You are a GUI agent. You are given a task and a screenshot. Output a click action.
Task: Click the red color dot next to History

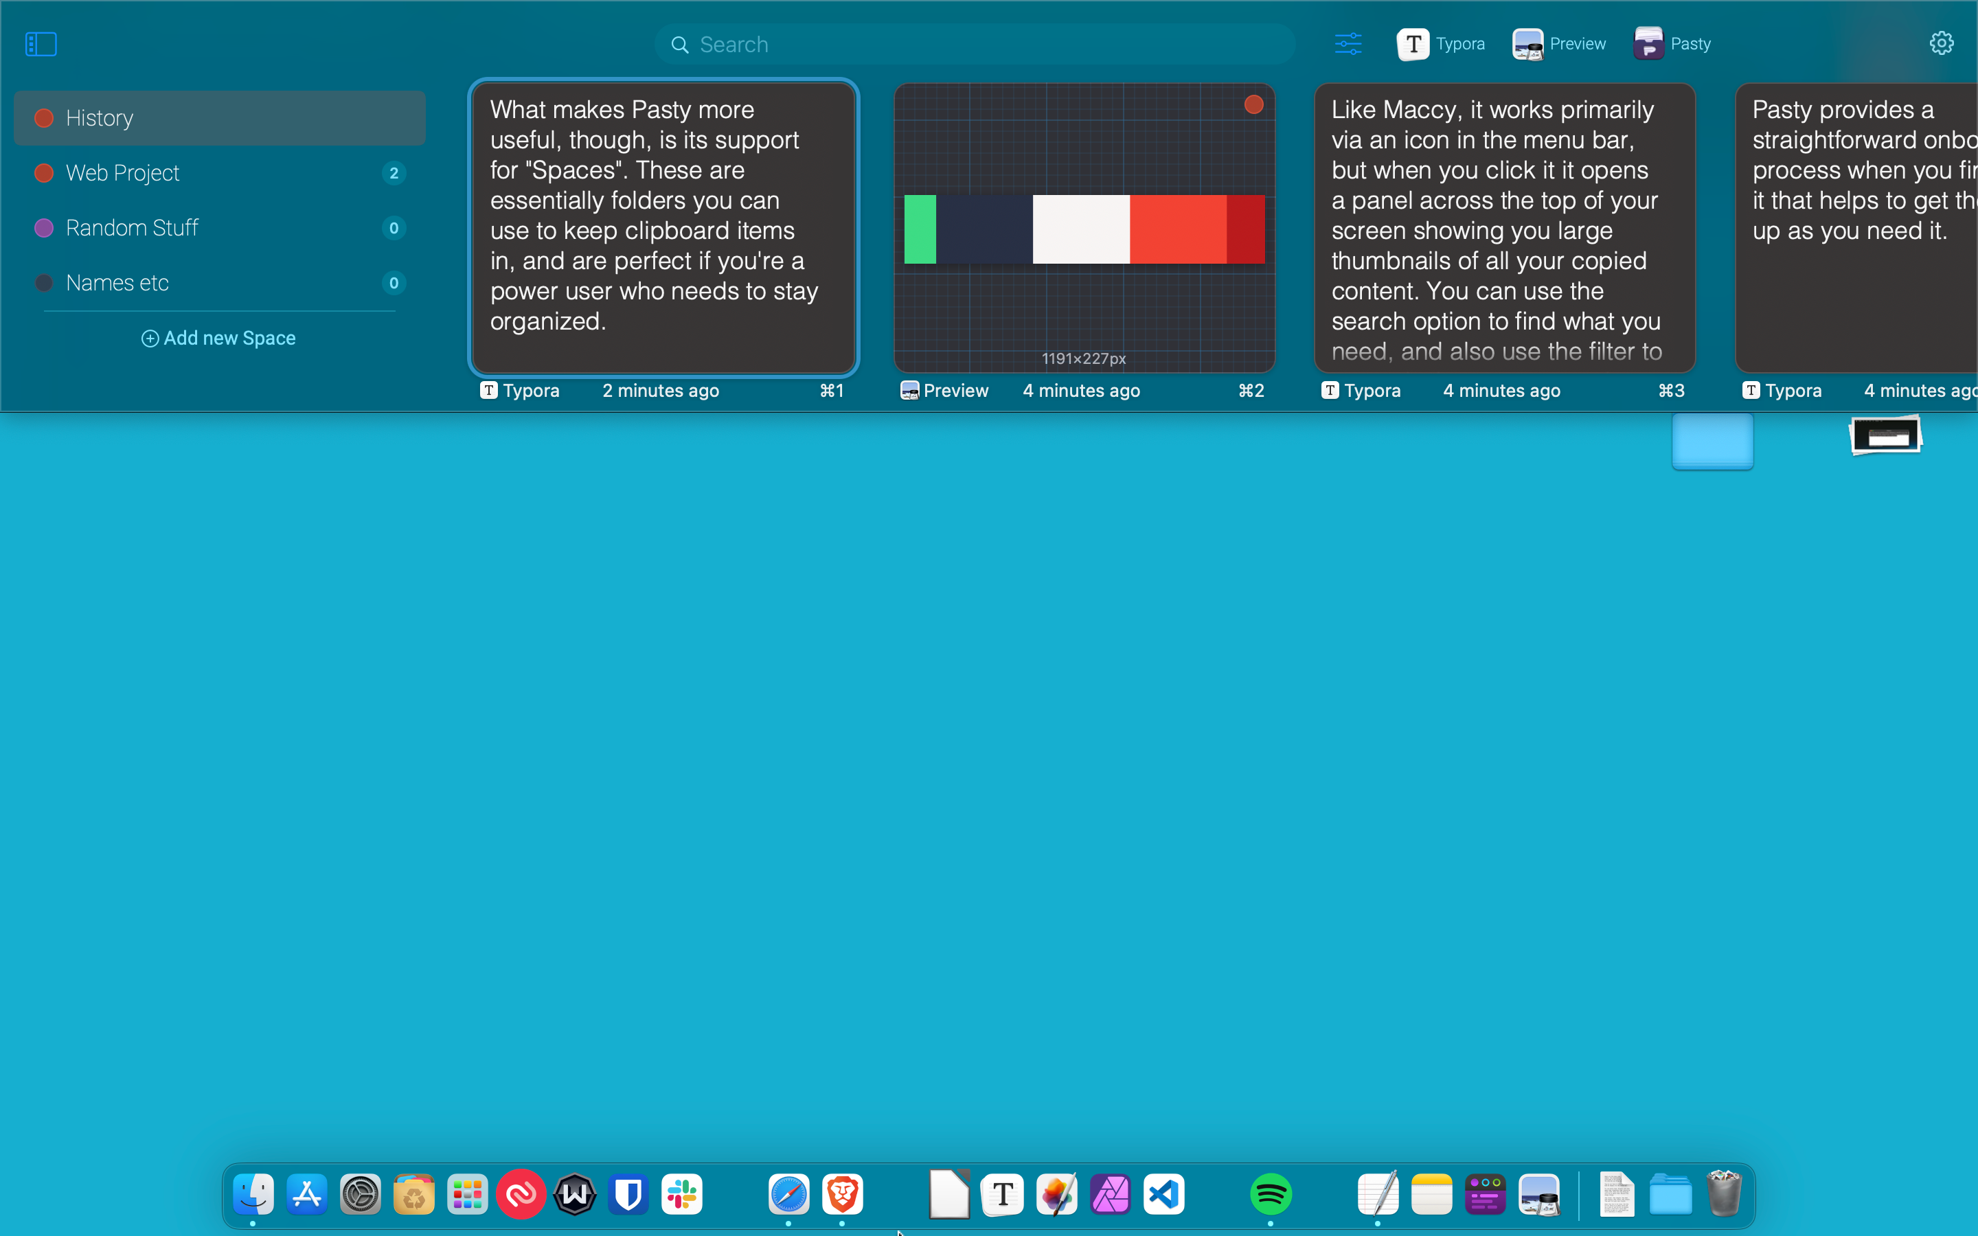coord(44,117)
